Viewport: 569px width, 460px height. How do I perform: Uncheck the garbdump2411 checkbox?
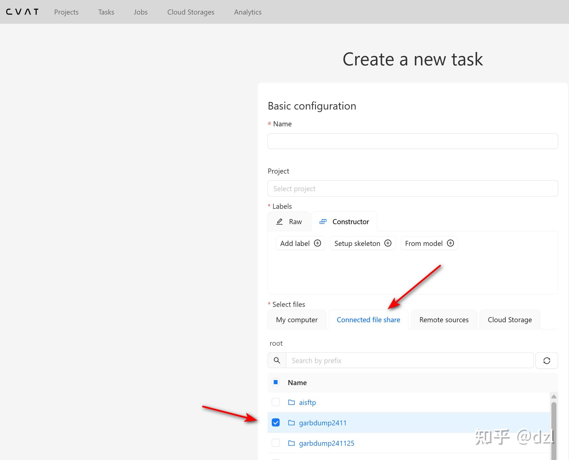point(276,423)
